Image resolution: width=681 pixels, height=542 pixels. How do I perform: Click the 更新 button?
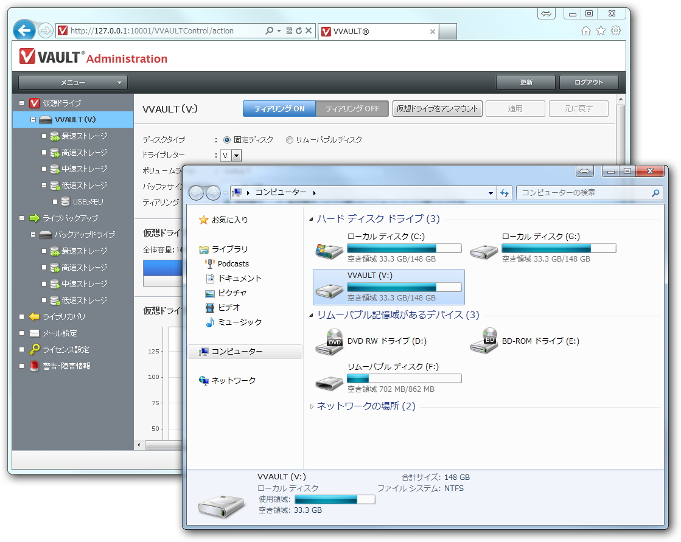point(525,82)
